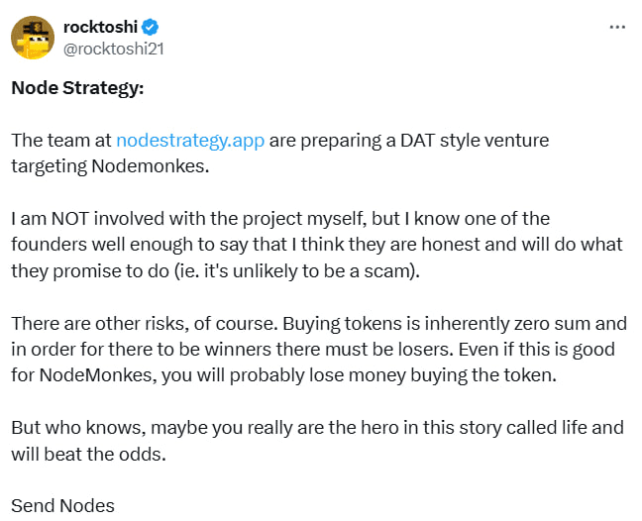Screen dimensions: 642x521
Task: Open the @rocktoshi21 handle
Action: tap(114, 50)
